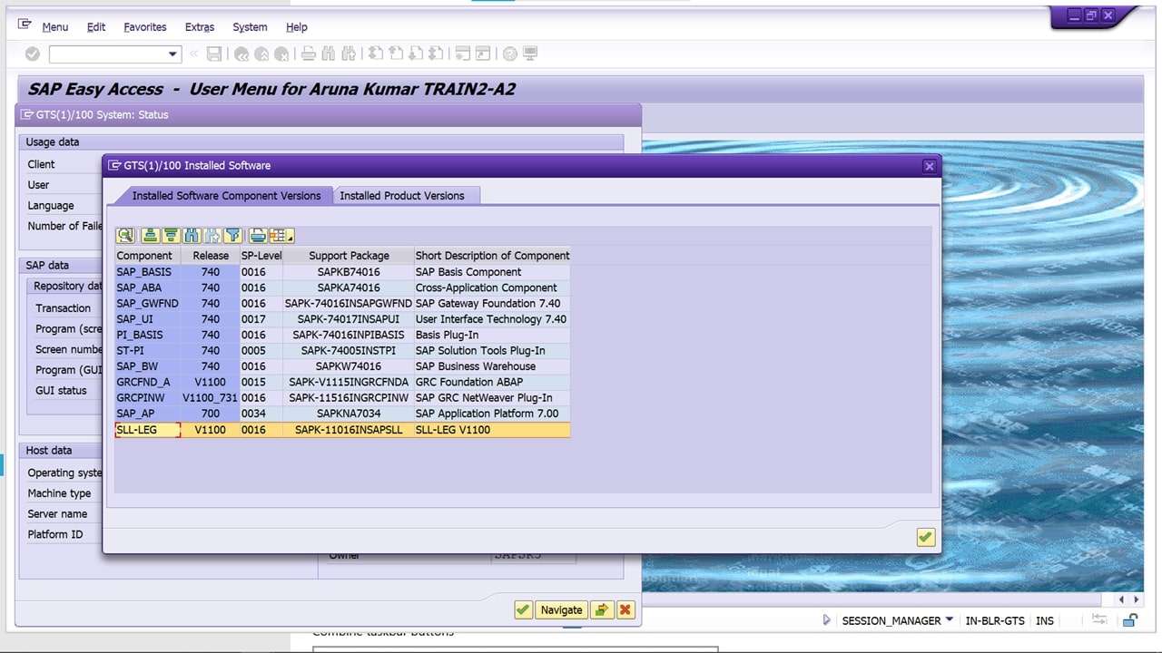Click Short Description of Component header
The width and height of the screenshot is (1162, 653).
pyautogui.click(x=492, y=256)
